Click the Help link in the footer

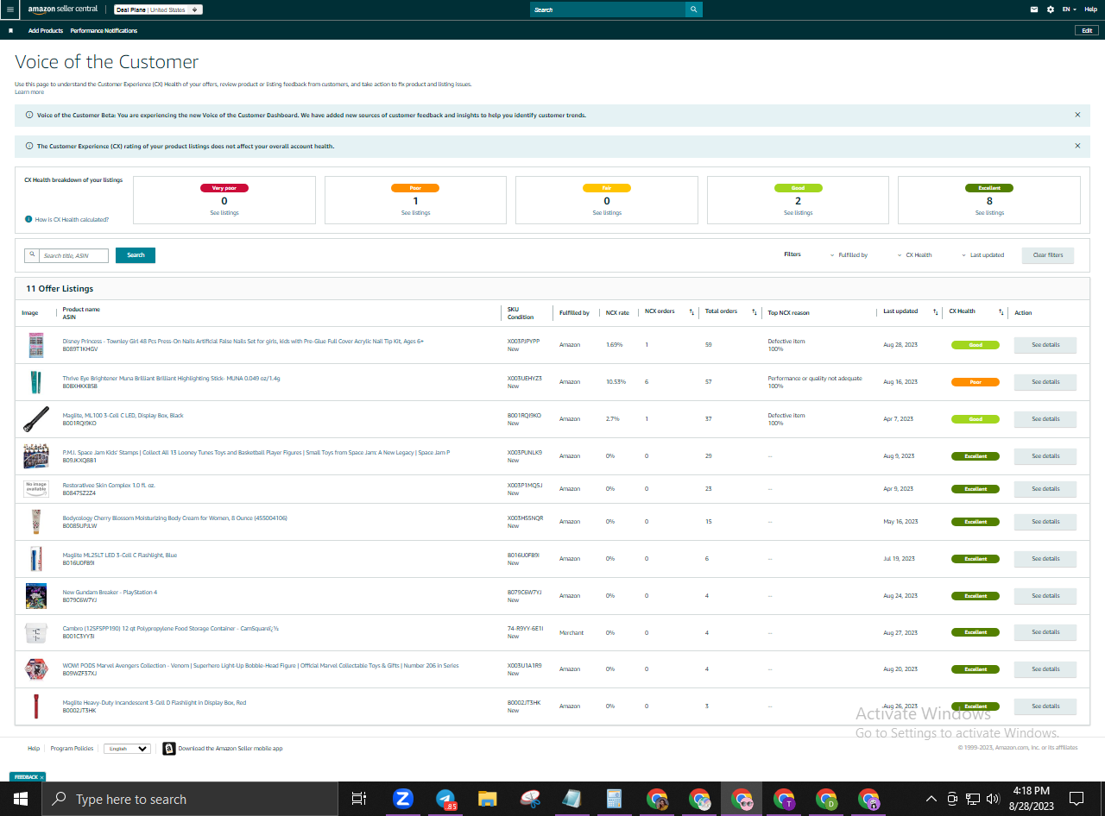(x=34, y=749)
